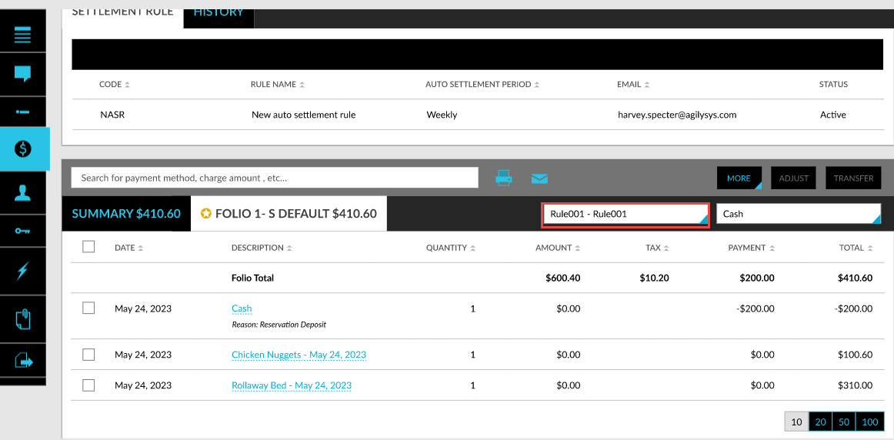Email the folio using envelope icon
This screenshot has height=440, width=894.
pos(539,178)
